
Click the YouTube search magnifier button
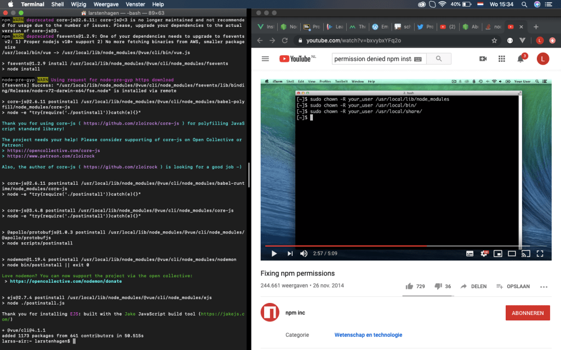(439, 59)
